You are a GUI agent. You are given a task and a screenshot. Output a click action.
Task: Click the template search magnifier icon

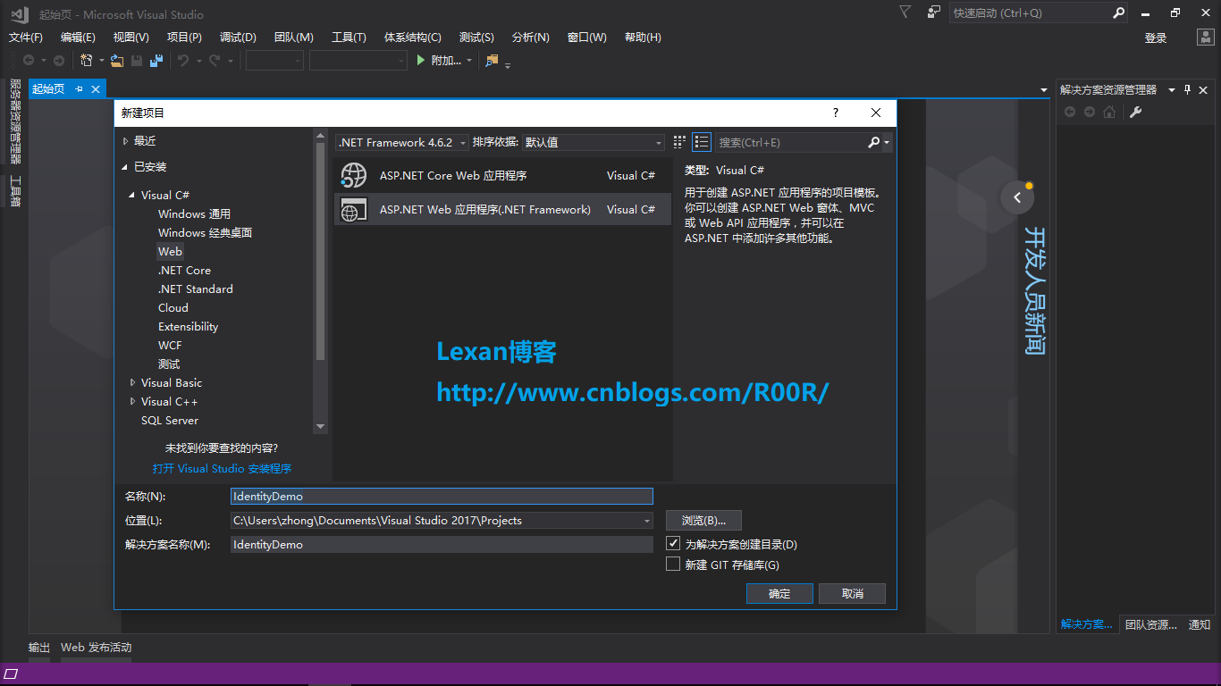pos(874,142)
